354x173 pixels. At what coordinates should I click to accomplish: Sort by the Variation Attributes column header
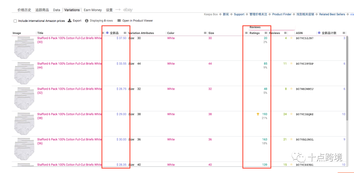pyautogui.click(x=141, y=33)
